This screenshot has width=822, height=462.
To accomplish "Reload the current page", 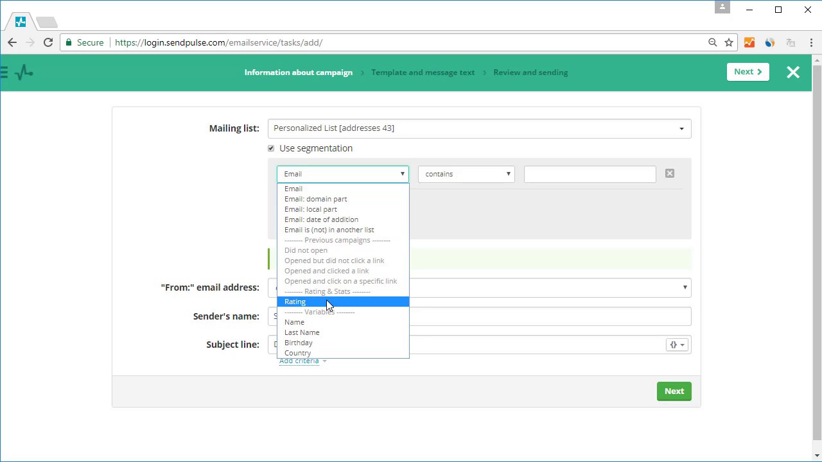I will (48, 42).
